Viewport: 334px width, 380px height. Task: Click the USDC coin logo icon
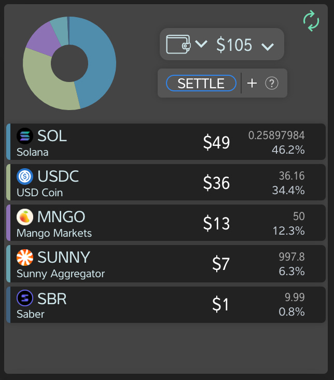click(25, 177)
